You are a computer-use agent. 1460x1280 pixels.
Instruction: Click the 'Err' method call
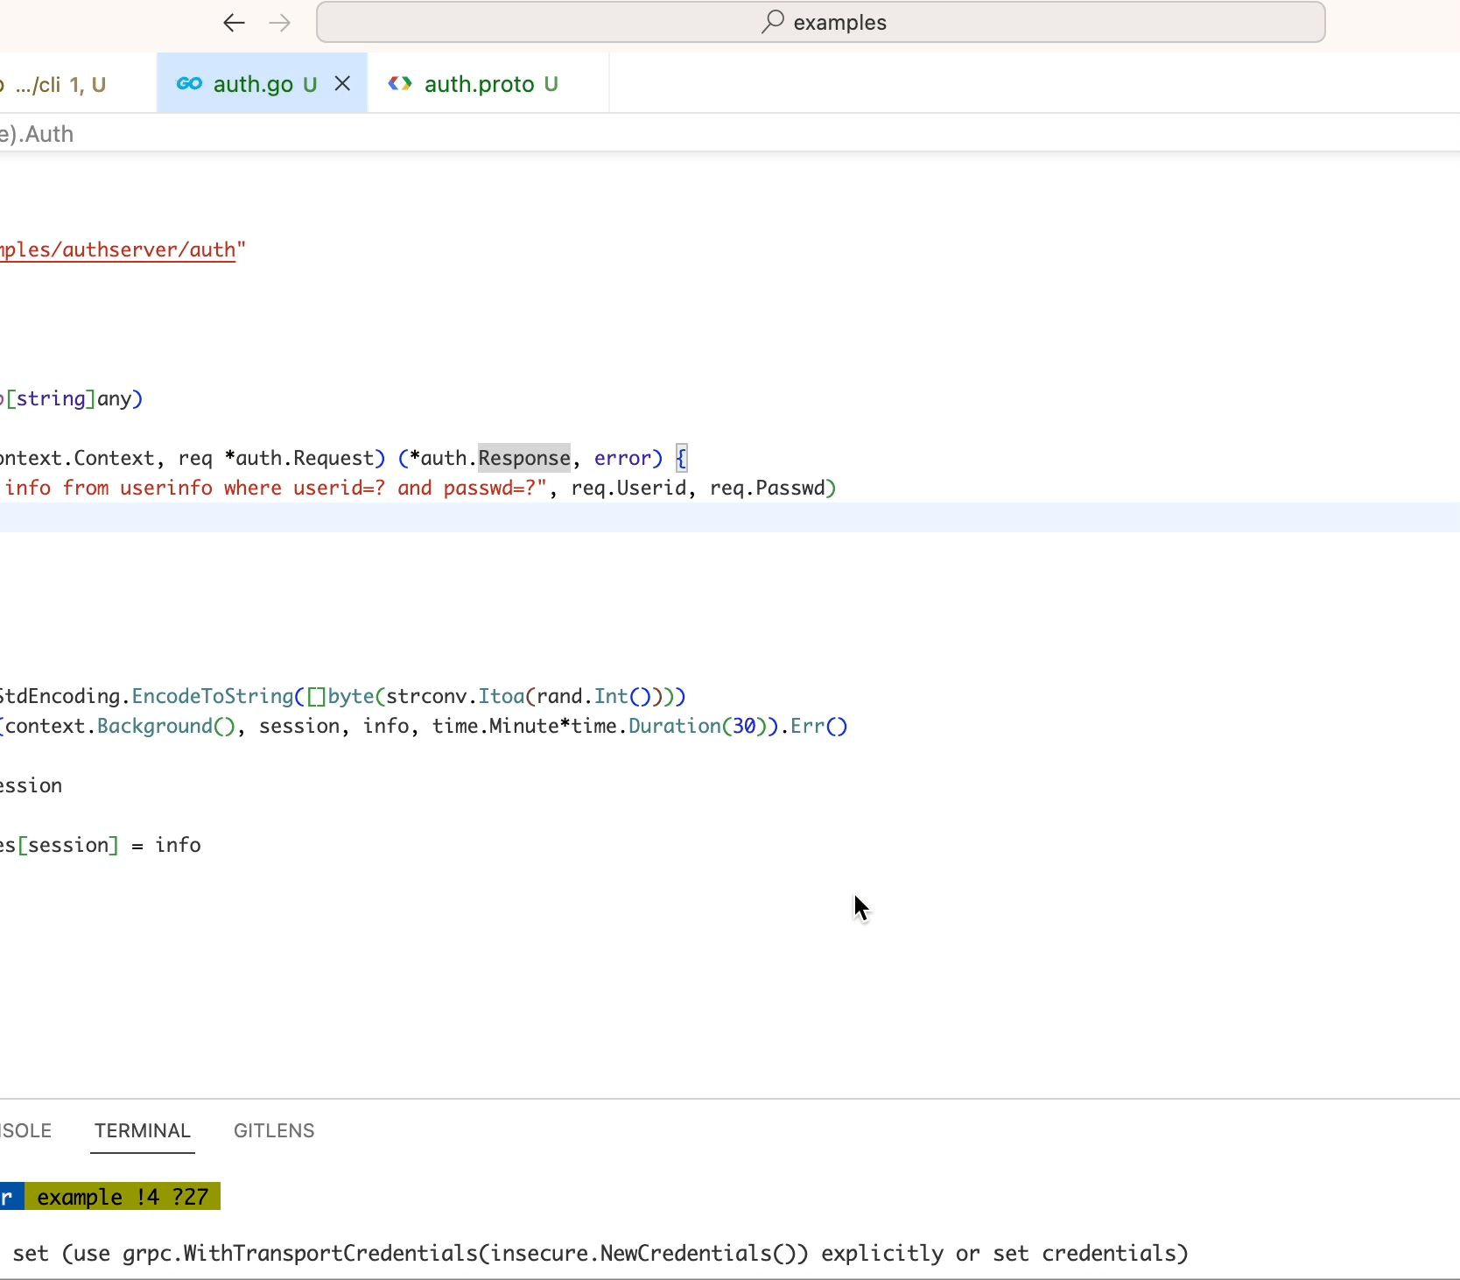pos(808,727)
